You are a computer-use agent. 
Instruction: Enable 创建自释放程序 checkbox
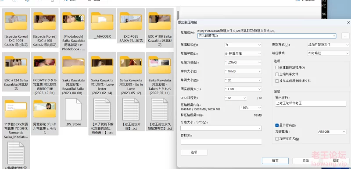277,67
